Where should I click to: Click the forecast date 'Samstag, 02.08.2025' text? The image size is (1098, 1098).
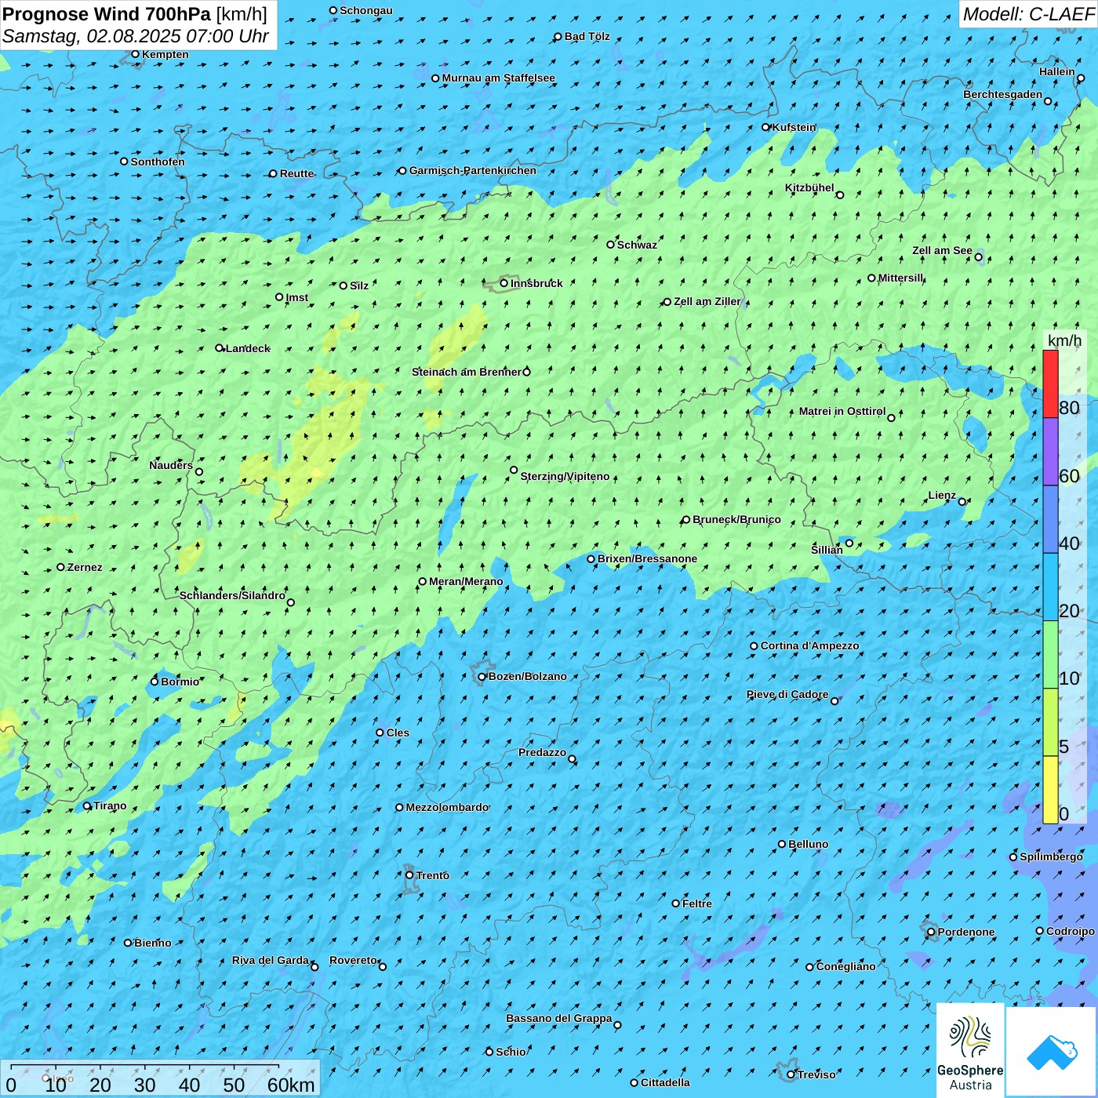[90, 36]
